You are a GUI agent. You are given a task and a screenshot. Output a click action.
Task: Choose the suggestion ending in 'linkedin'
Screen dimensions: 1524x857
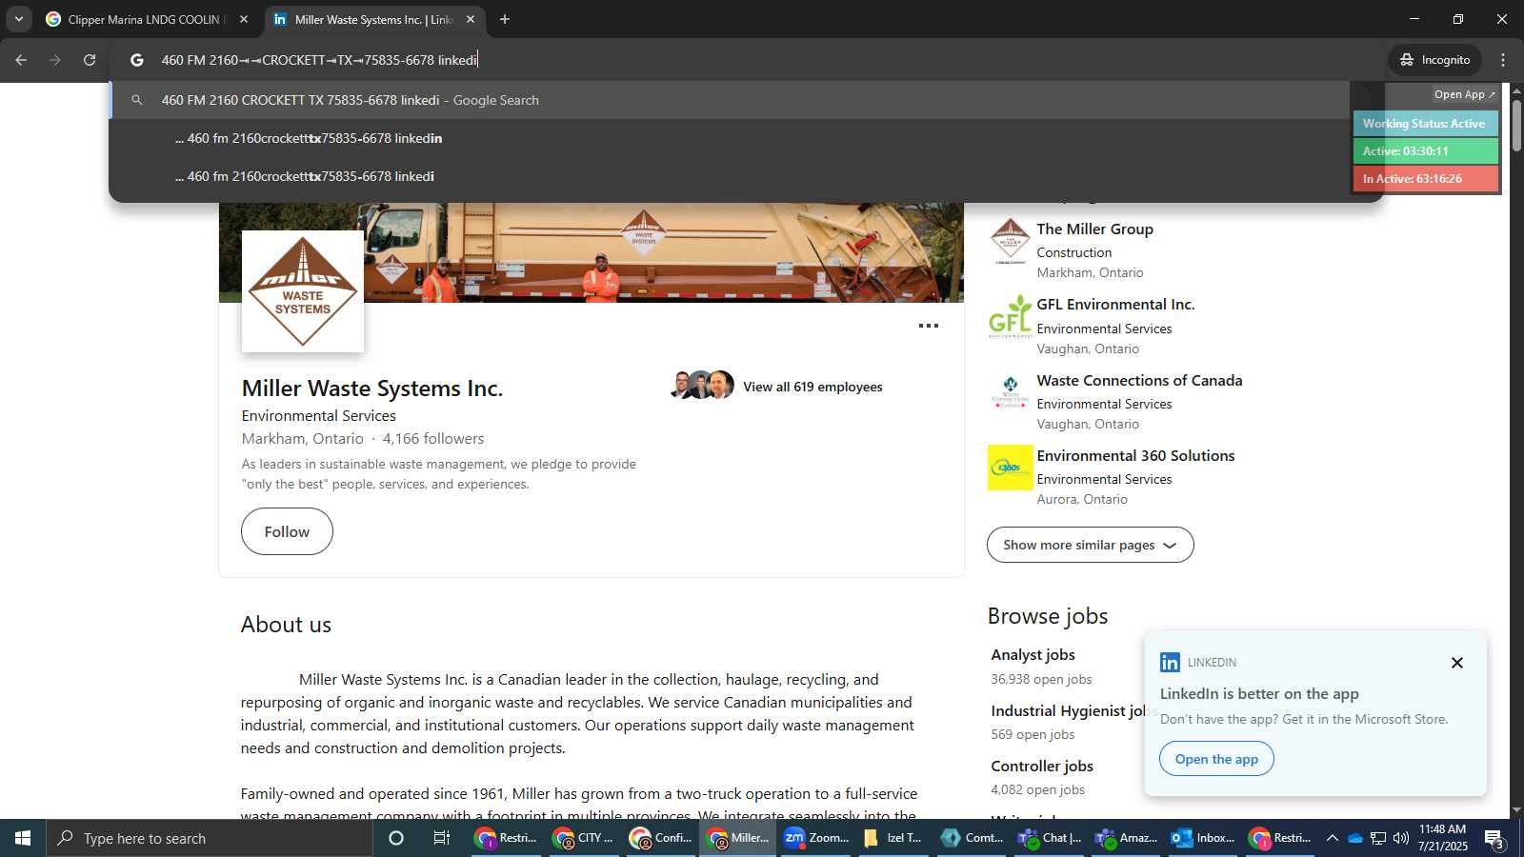pyautogui.click(x=730, y=138)
